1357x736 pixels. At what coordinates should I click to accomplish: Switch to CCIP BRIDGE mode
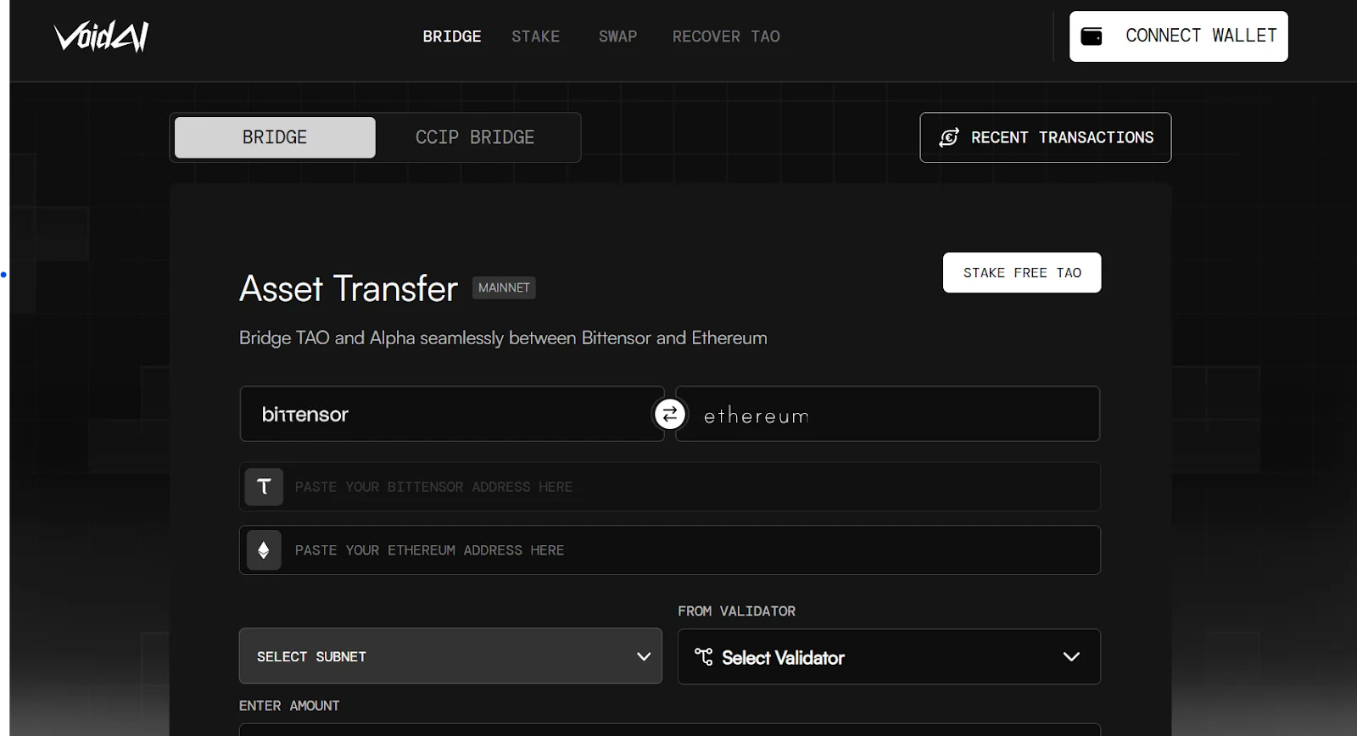[x=475, y=137]
